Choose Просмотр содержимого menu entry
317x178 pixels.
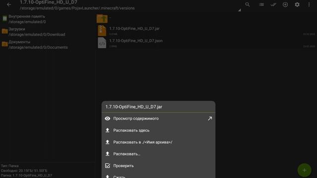[x=158, y=119]
